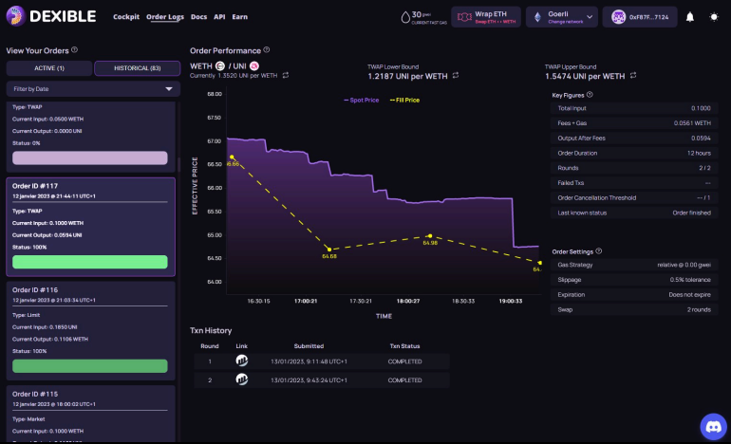This screenshot has width=731, height=444.
Task: Swap current price direction icon
Action: 286,75
